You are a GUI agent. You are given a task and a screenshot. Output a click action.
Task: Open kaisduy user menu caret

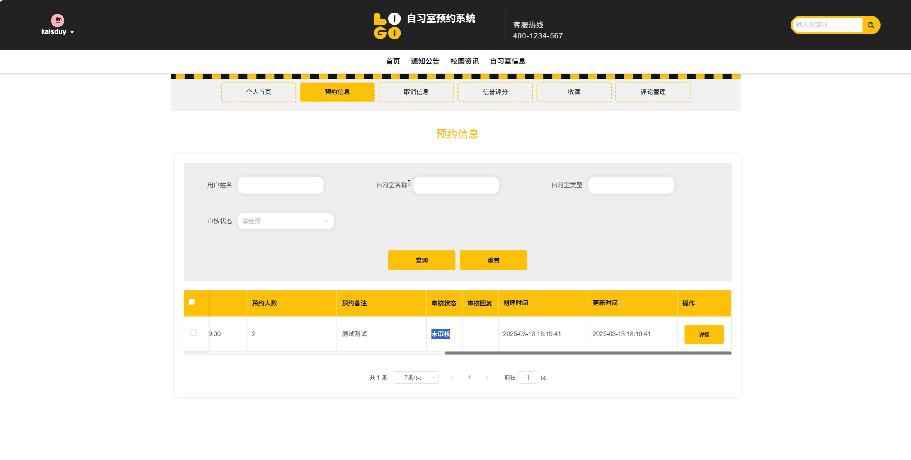[x=72, y=32]
